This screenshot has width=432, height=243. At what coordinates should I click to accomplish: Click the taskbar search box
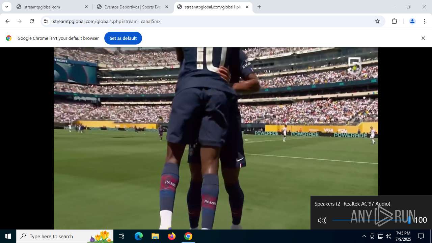tap(65, 236)
